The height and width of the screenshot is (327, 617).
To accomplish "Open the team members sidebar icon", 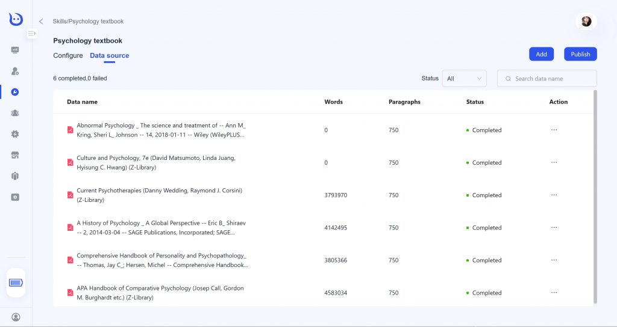I will [x=15, y=113].
